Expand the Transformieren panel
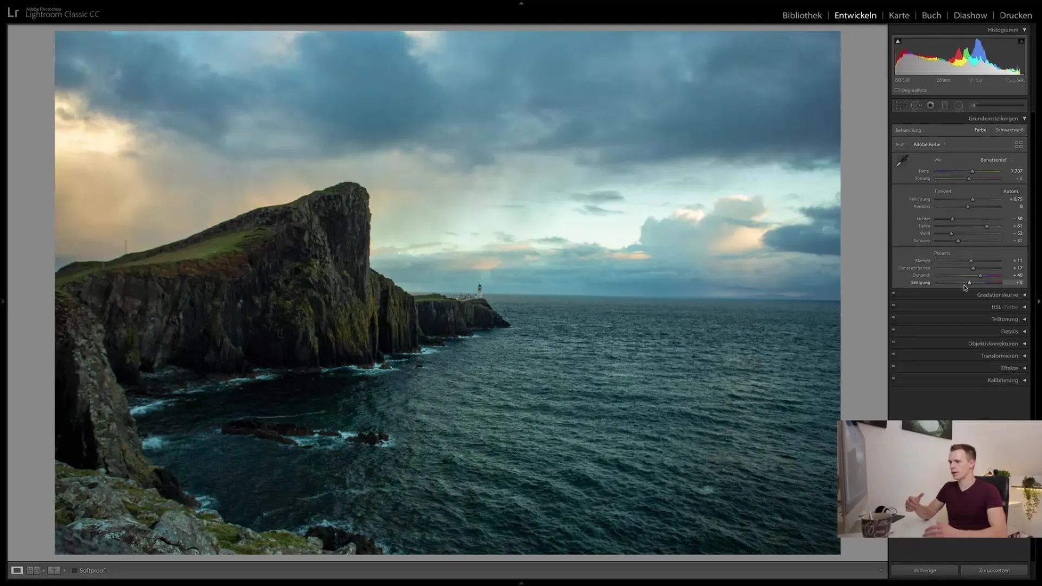The height and width of the screenshot is (586, 1042). pos(1025,356)
